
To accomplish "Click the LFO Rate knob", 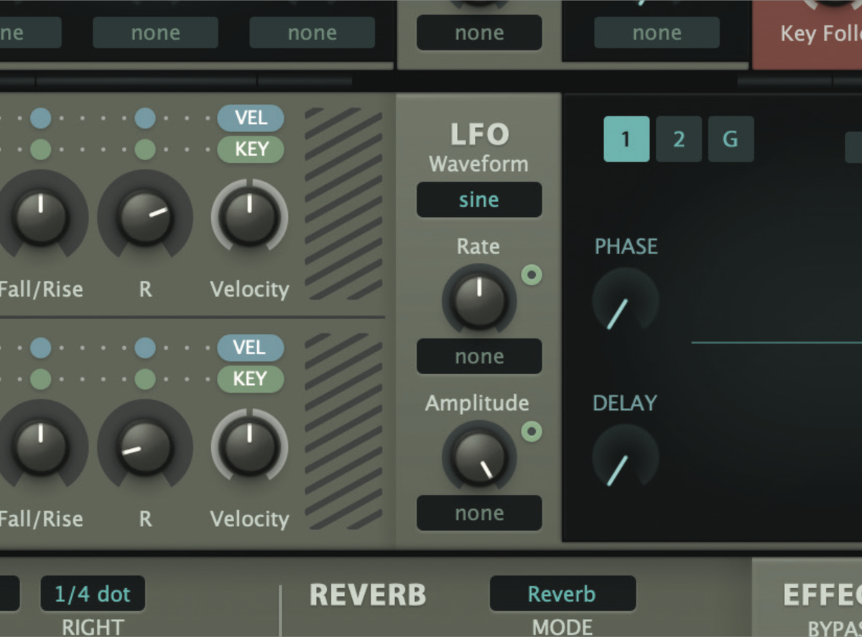I will 478,298.
